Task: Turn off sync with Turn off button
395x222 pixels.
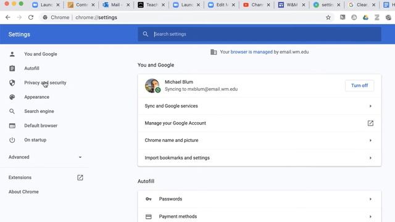Action: [359, 86]
